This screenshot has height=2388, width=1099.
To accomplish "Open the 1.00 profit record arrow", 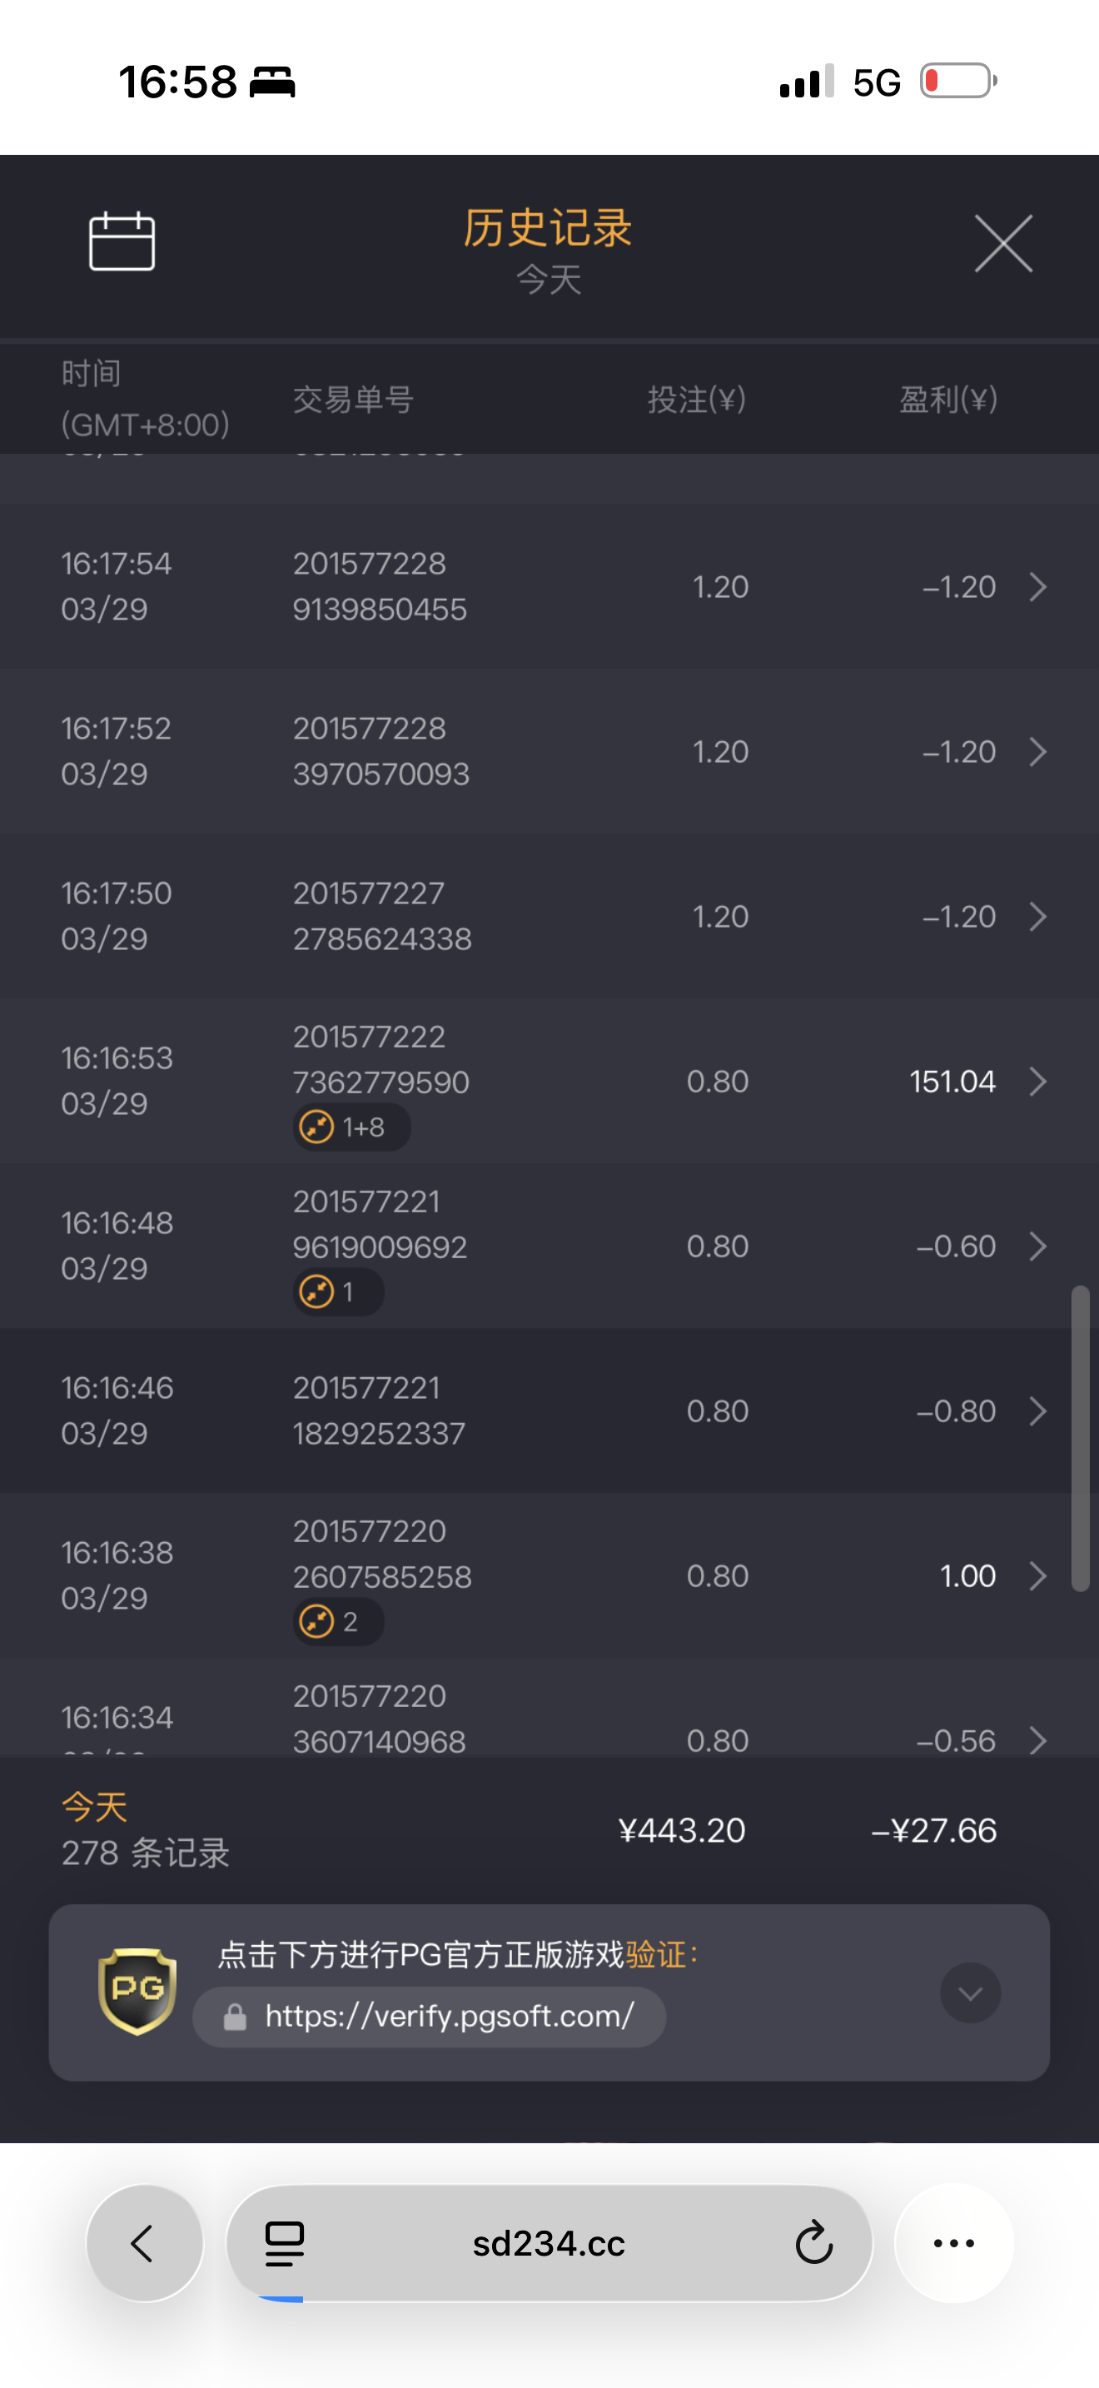I will pyautogui.click(x=1038, y=1576).
